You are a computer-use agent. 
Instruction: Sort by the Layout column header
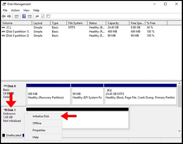(41, 23)
